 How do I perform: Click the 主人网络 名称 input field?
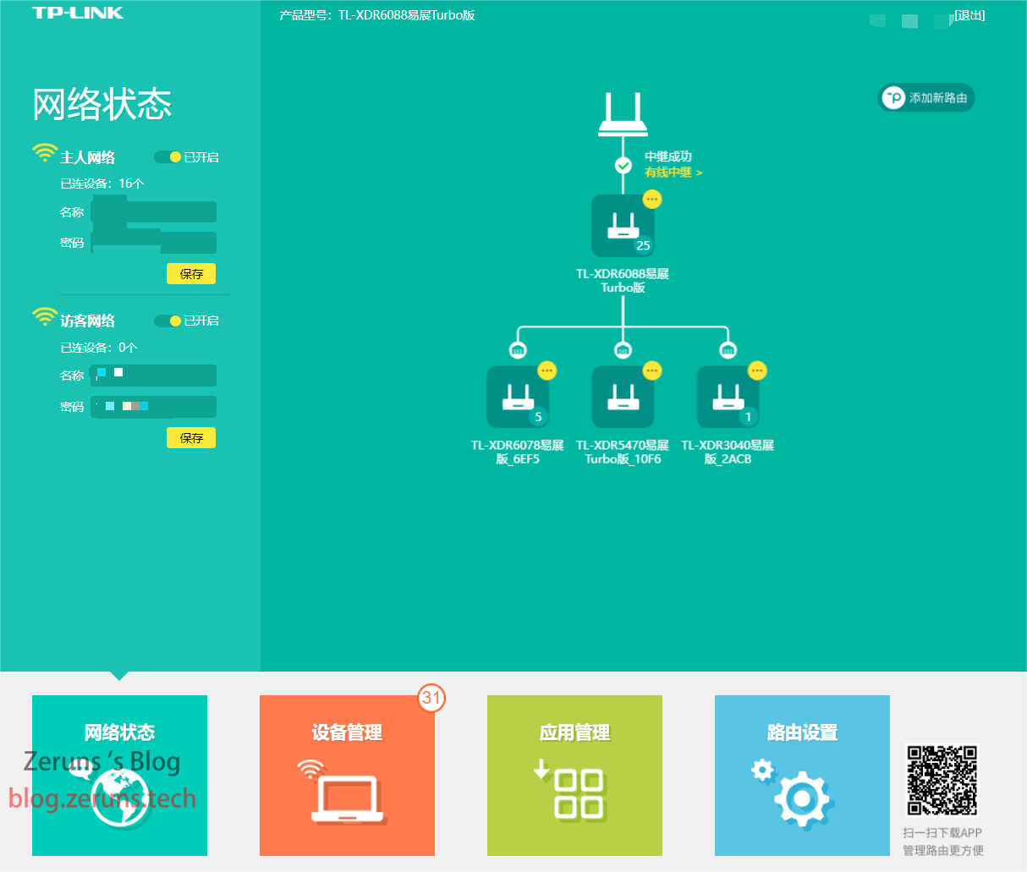[154, 211]
